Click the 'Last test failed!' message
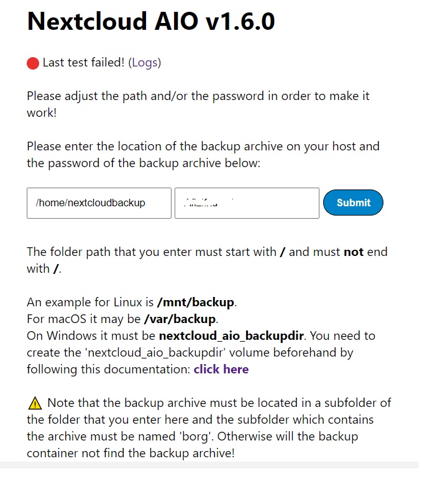The image size is (435, 497). [81, 62]
